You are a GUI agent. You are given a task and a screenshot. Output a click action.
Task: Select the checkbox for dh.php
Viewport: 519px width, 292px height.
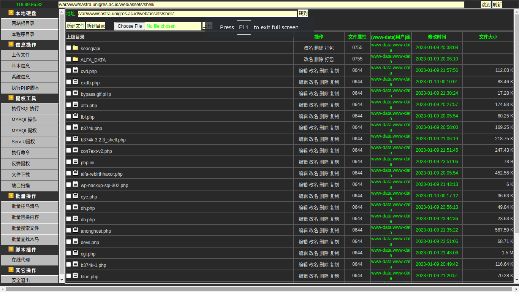pos(69,208)
